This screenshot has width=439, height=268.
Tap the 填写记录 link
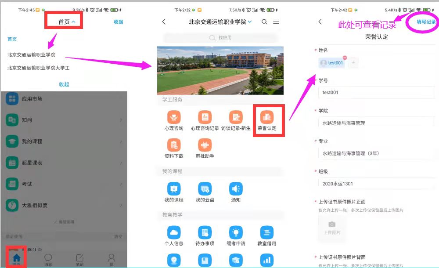(426, 22)
